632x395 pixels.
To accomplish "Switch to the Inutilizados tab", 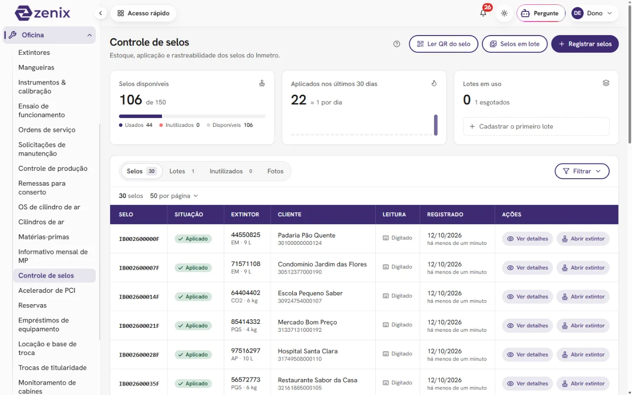I will point(232,171).
